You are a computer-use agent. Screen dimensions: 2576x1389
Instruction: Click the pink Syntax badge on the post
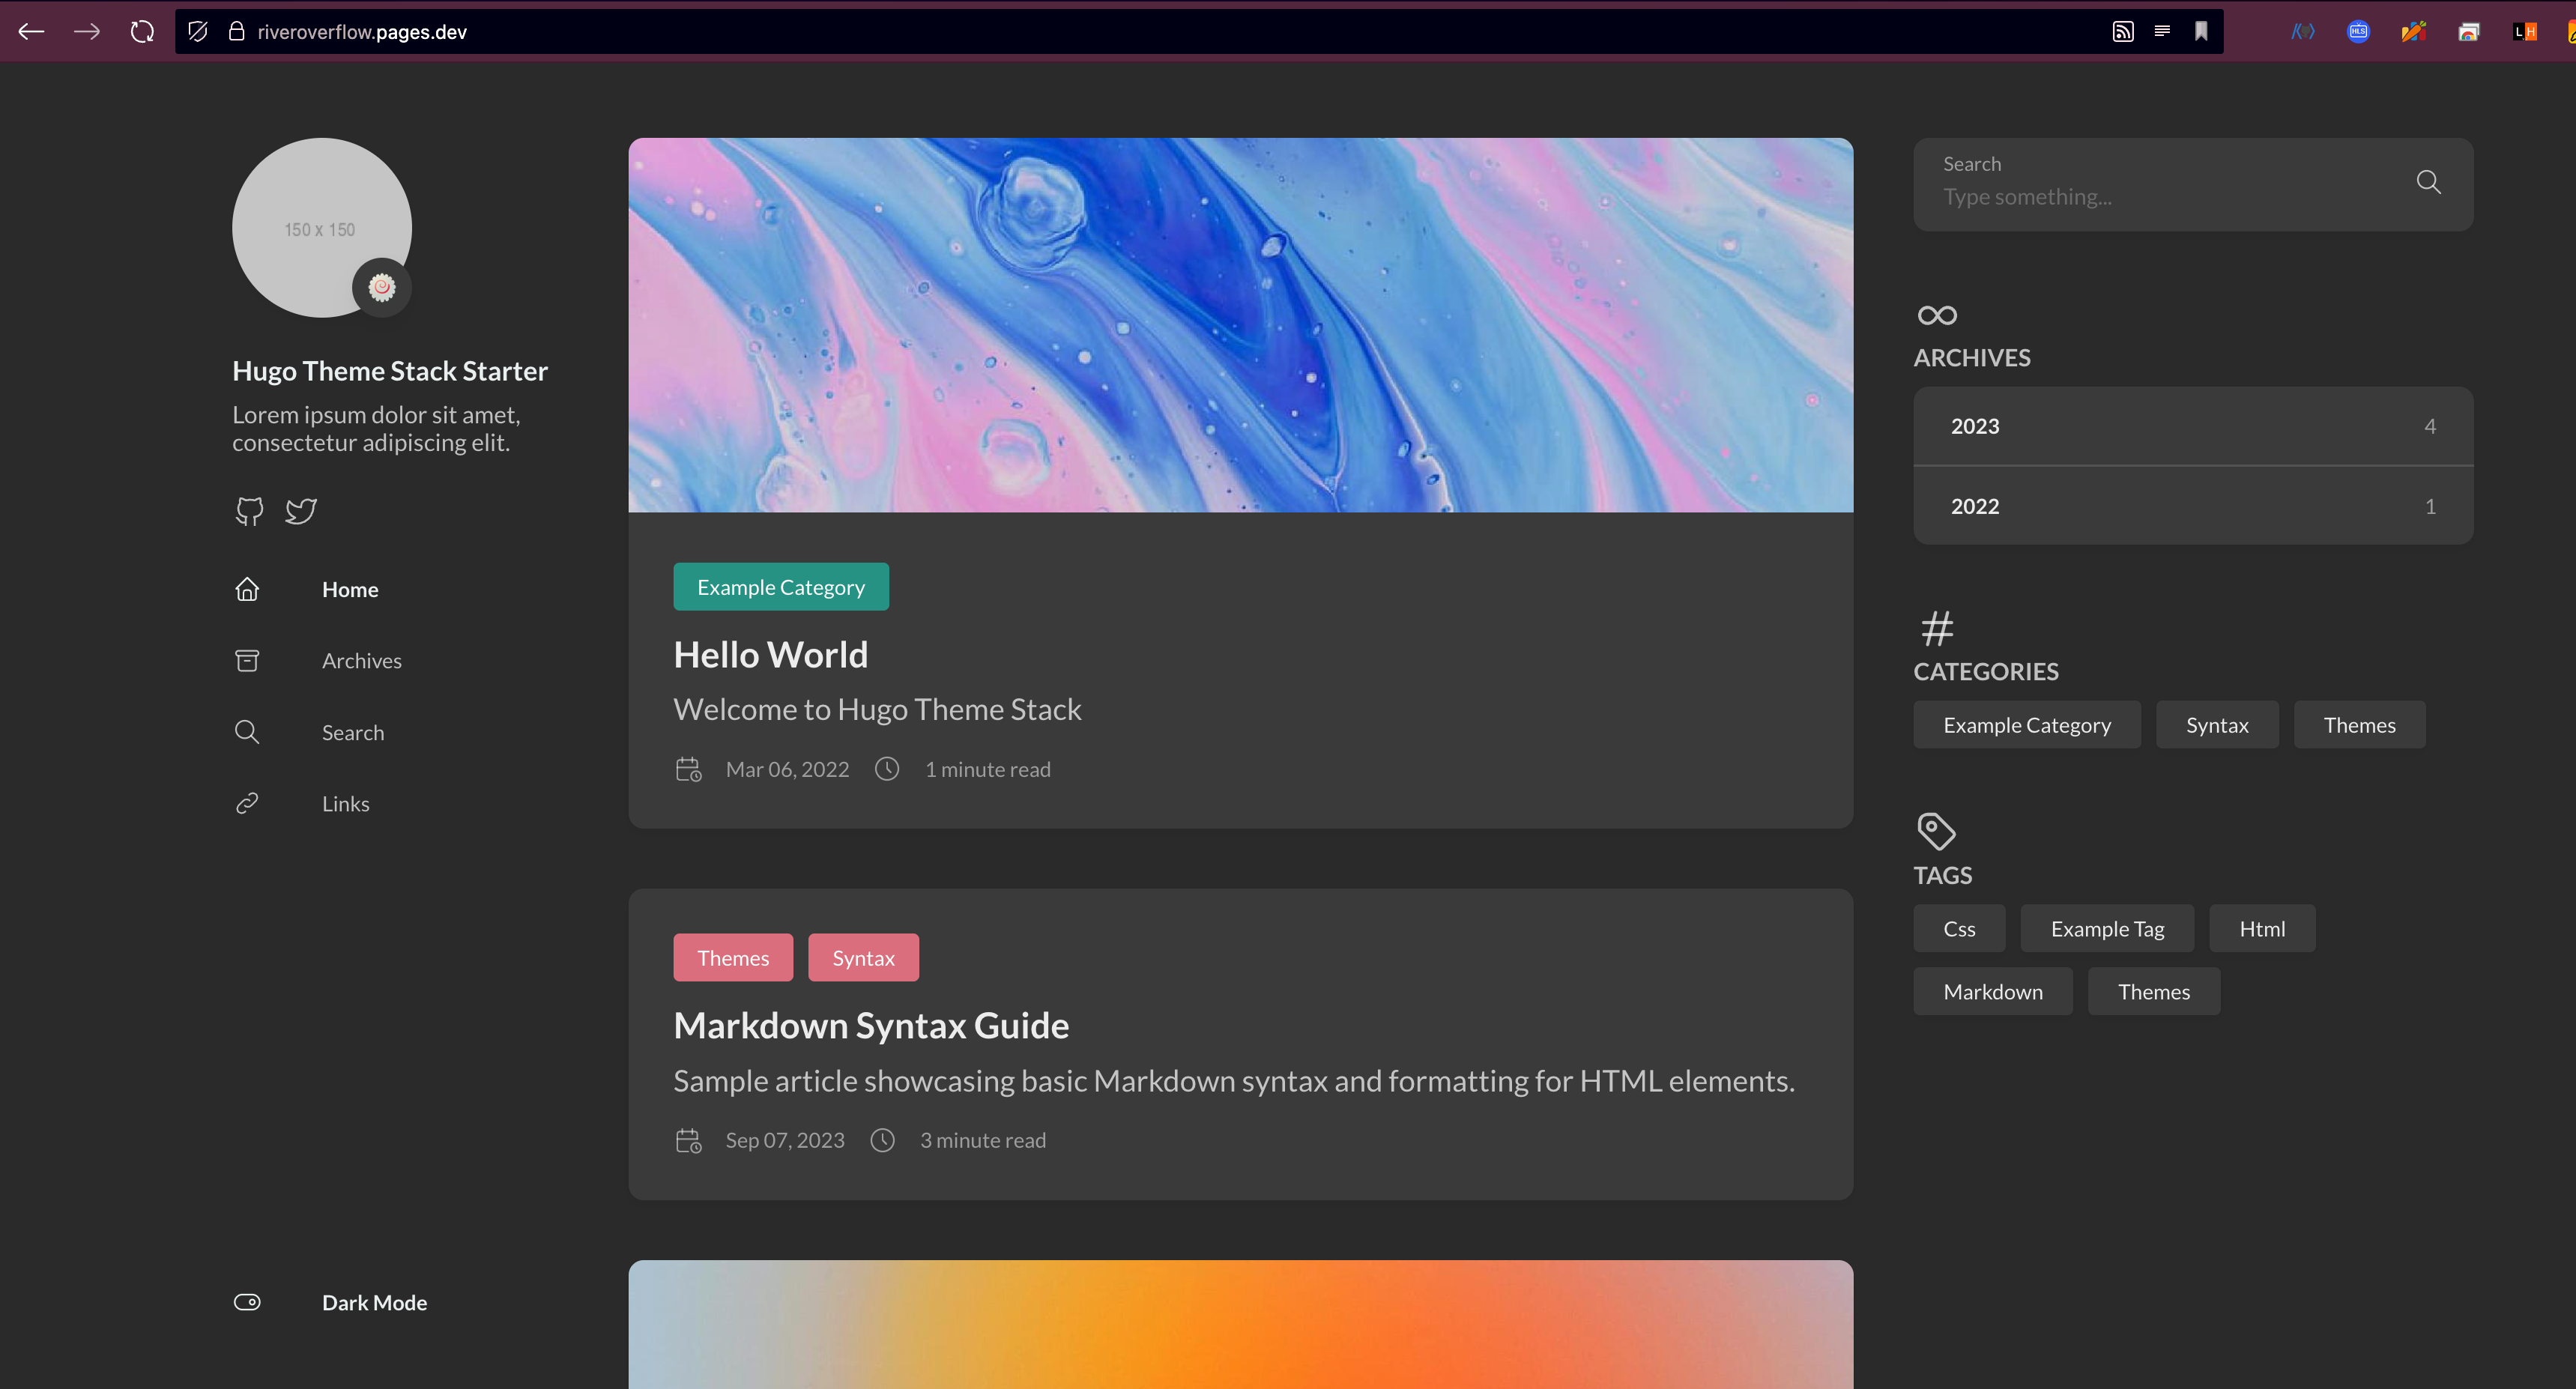(x=863, y=958)
